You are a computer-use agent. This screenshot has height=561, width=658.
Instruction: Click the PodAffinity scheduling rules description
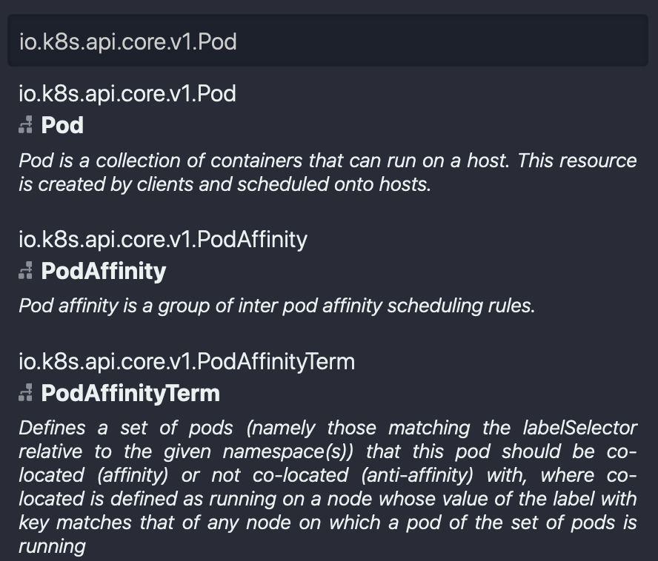pyautogui.click(x=277, y=306)
